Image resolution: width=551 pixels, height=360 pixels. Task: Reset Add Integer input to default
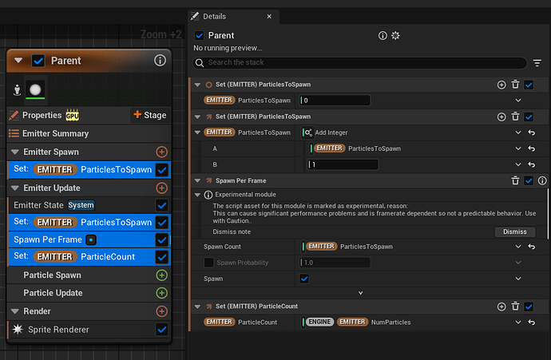pos(532,133)
